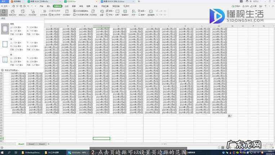This screenshot has height=155, width=275.
Task: Switch to the Formulas (公式) ribbon tab
Action: tap(66, 6)
